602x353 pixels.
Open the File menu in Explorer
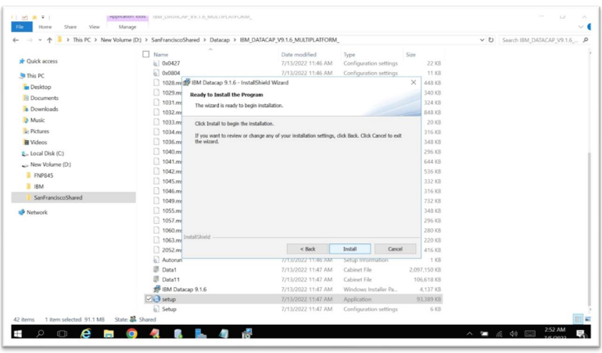pyautogui.click(x=20, y=27)
